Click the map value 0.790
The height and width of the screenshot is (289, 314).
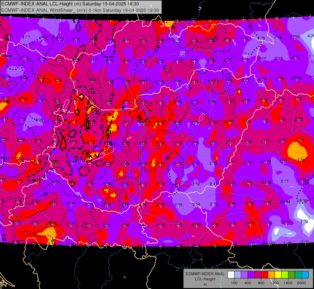(294, 37)
